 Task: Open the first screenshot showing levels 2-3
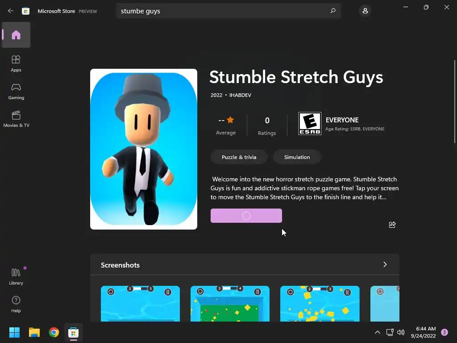(x=140, y=304)
